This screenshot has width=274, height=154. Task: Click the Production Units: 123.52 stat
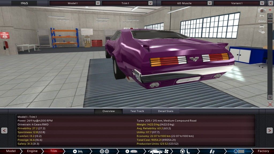(158, 144)
